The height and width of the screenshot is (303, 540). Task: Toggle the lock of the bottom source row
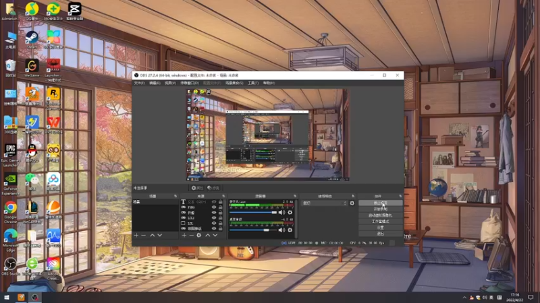point(221,228)
